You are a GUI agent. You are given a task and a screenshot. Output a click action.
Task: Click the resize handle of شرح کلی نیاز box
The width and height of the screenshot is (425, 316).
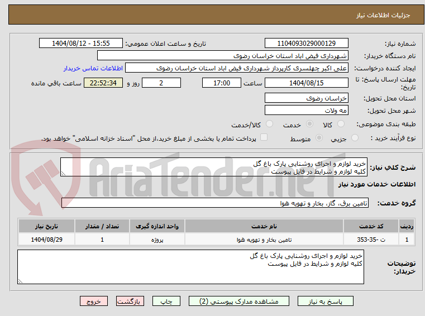click(x=63, y=174)
